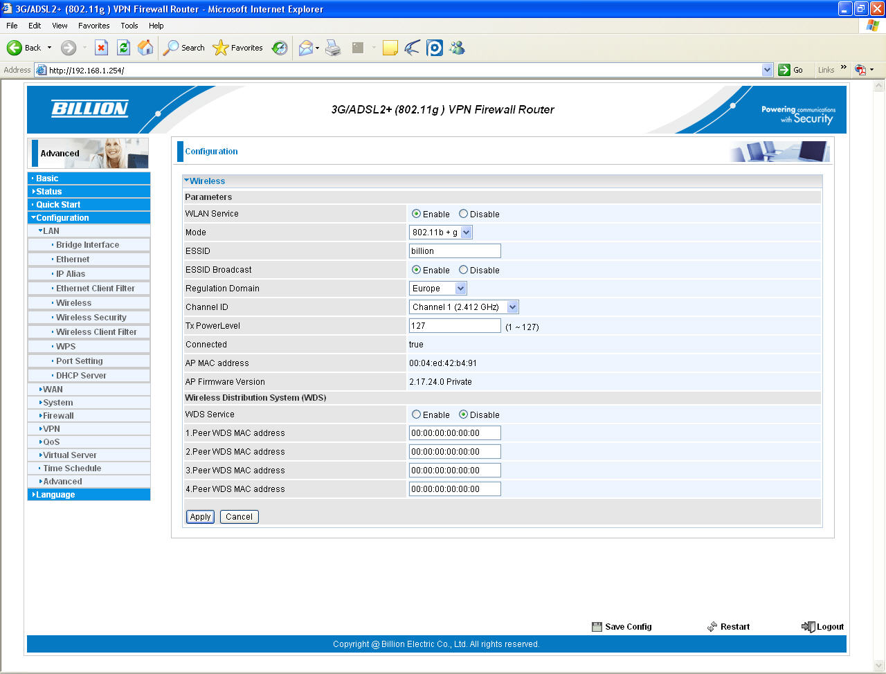Open the WPS page
886x674 pixels.
coord(66,347)
